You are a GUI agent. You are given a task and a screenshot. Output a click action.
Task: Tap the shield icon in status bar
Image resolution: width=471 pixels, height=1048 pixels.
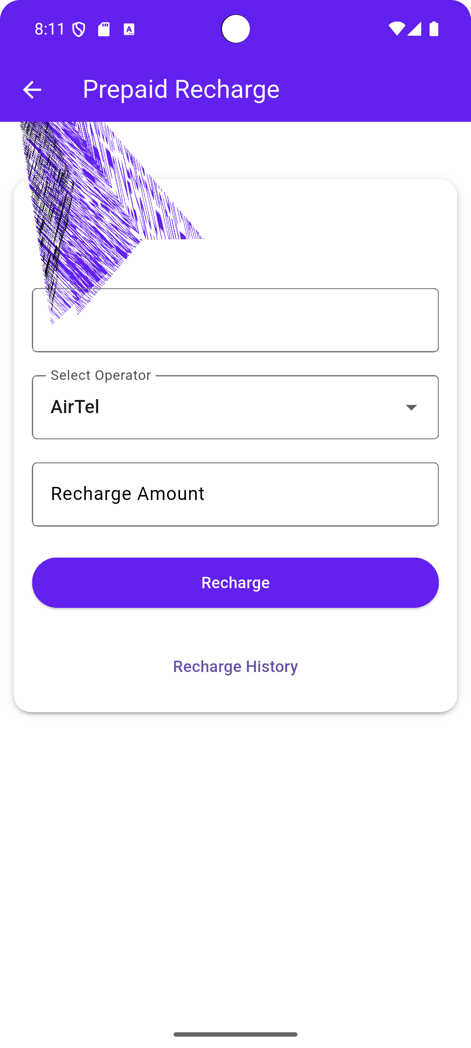(x=78, y=29)
